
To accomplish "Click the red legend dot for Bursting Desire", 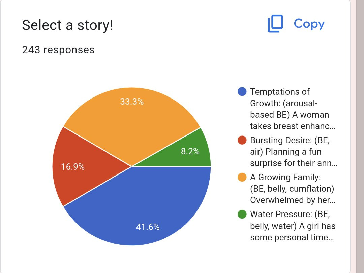I will [242, 140].
